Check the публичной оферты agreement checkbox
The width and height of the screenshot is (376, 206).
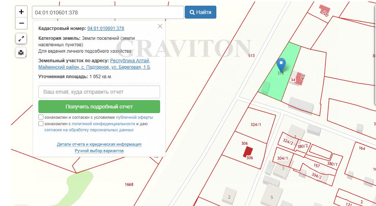(41, 117)
